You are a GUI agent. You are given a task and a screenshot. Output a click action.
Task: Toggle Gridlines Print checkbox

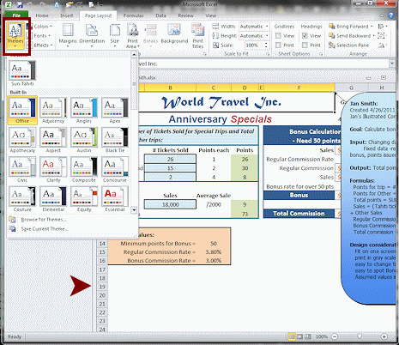pos(278,45)
